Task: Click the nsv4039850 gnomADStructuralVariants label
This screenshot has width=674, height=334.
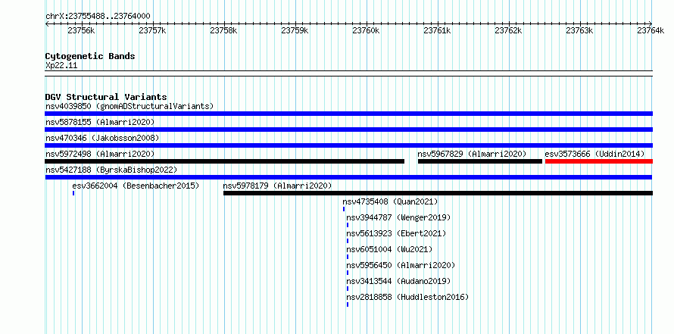Action: pos(129,106)
